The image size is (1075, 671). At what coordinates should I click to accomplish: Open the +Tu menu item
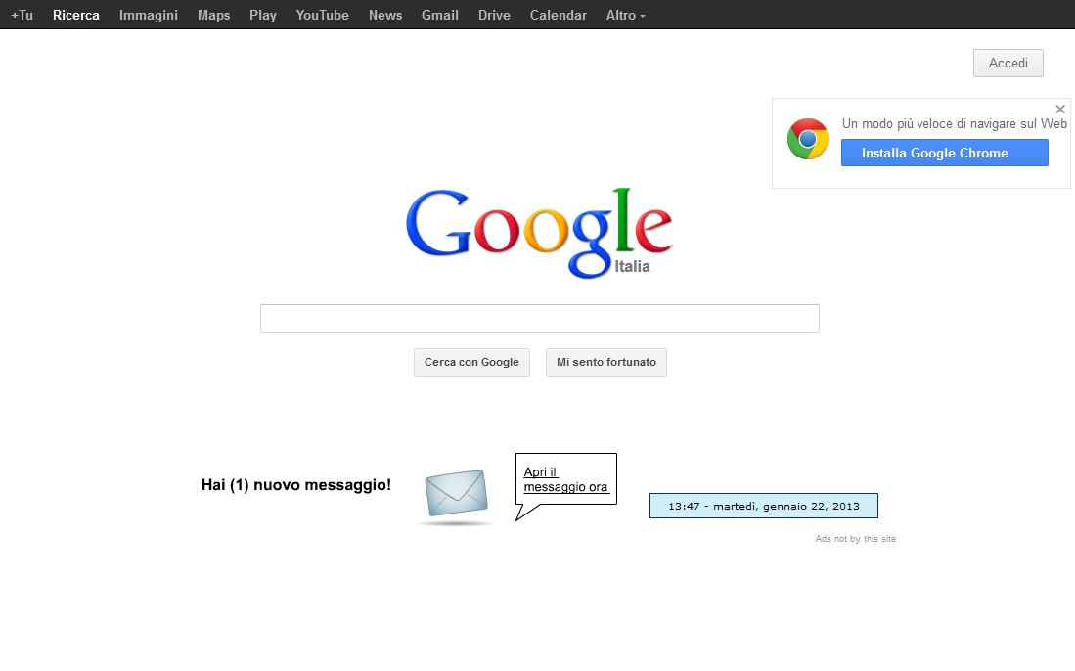coord(22,15)
